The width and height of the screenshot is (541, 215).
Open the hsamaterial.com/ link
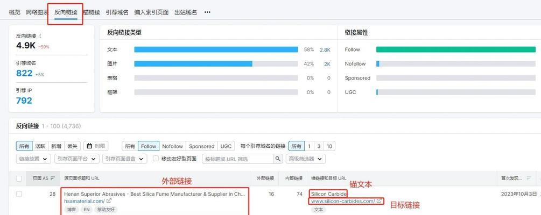tap(84, 201)
